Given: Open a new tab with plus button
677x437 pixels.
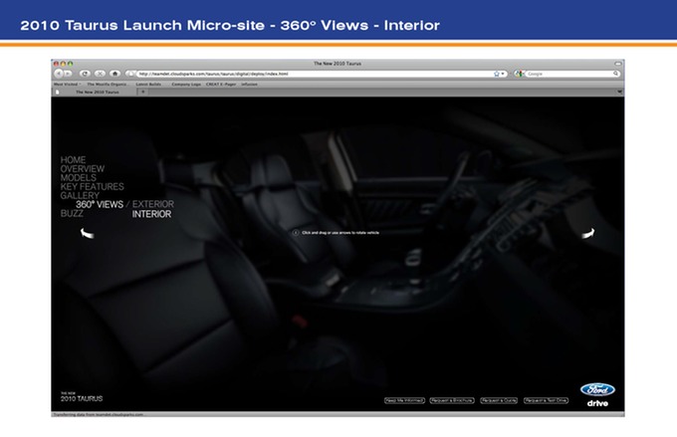Looking at the screenshot, I should click(x=143, y=92).
